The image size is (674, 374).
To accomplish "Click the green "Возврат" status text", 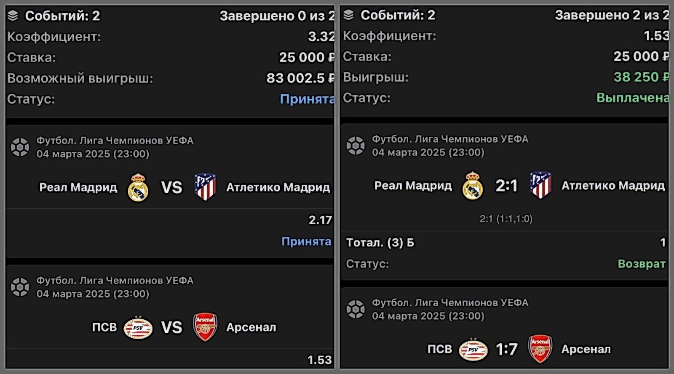I will coord(641,264).
